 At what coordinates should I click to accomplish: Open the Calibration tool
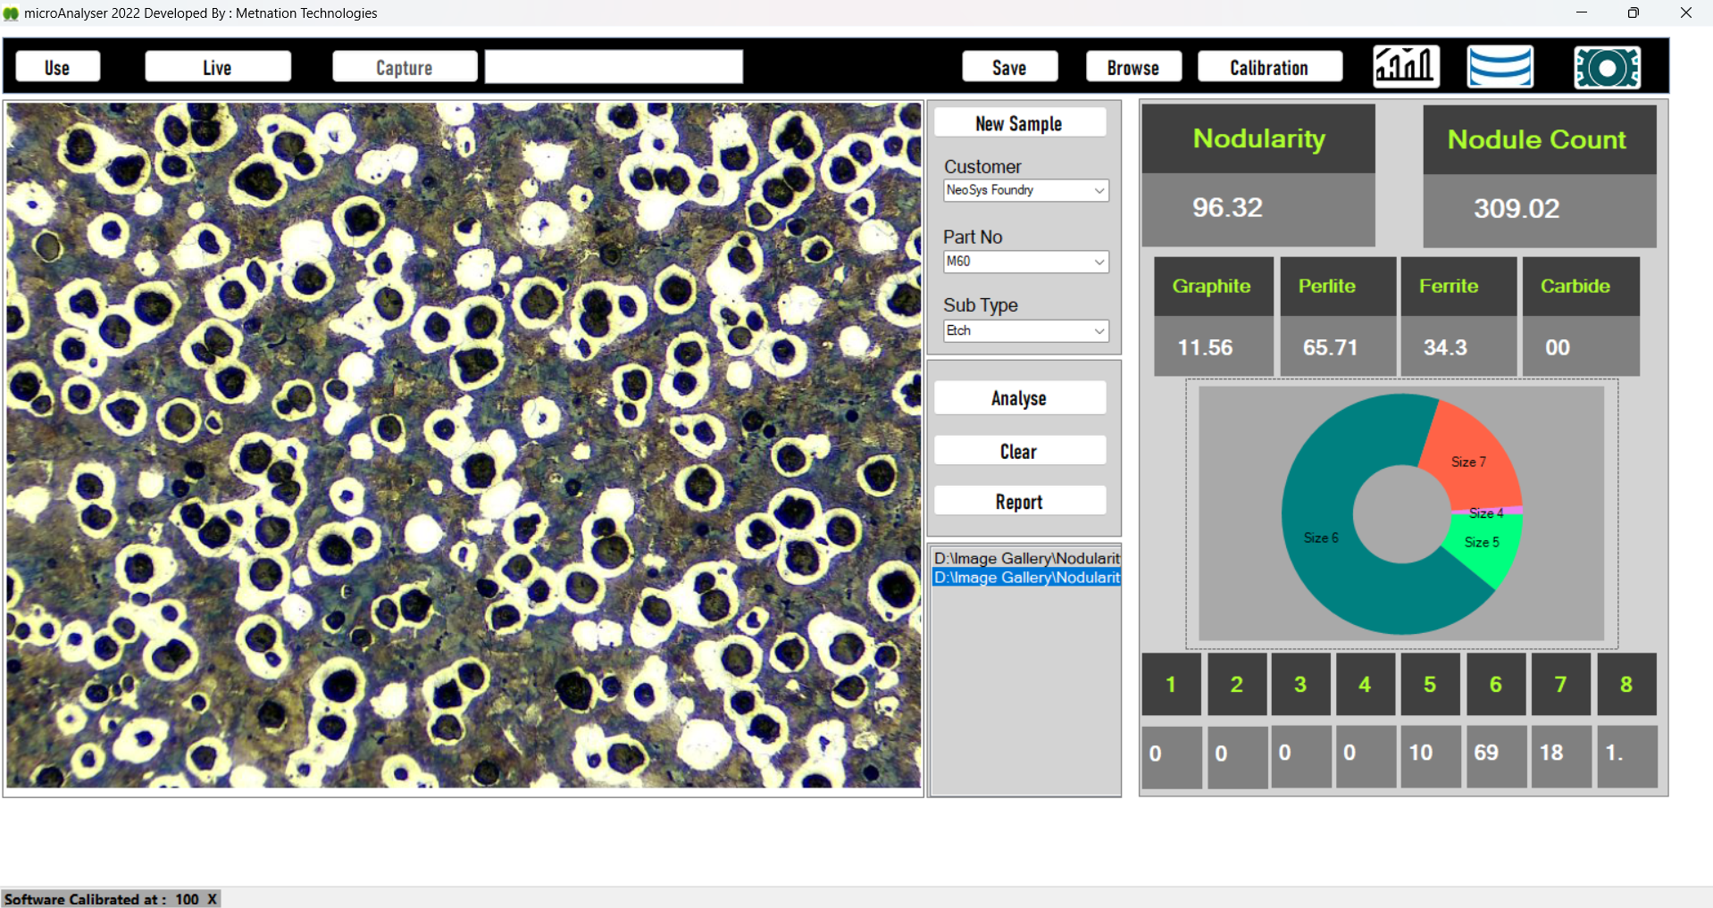tap(1268, 67)
